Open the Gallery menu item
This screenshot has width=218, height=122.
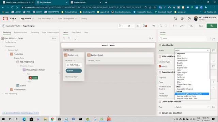coord(84,19)
